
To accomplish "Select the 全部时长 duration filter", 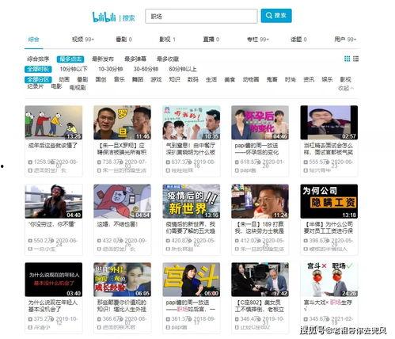I will coord(38,69).
